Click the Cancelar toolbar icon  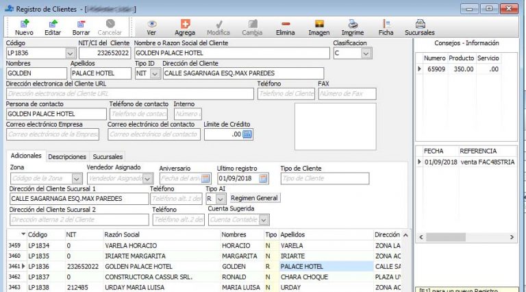pos(110,23)
